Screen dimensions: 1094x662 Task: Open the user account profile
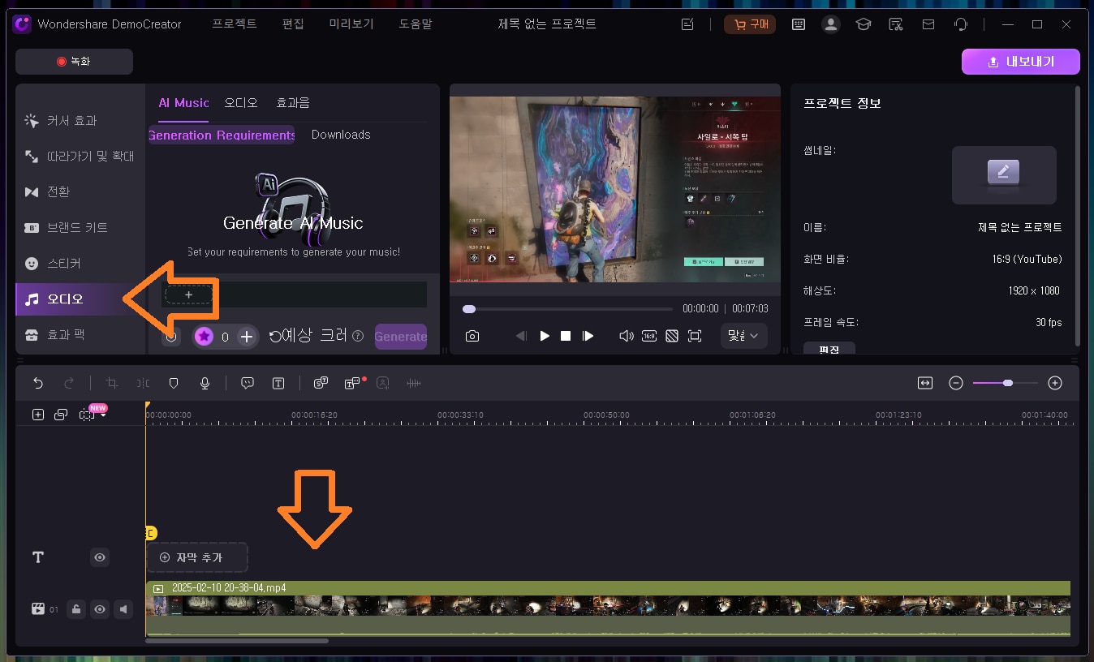pyautogui.click(x=831, y=24)
